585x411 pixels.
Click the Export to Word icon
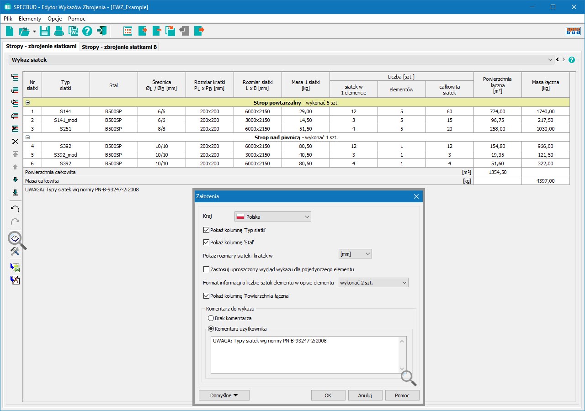[73, 31]
